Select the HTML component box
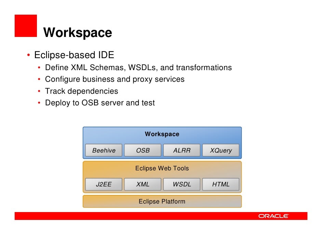The height and width of the screenshot is (249, 322). pos(221,184)
